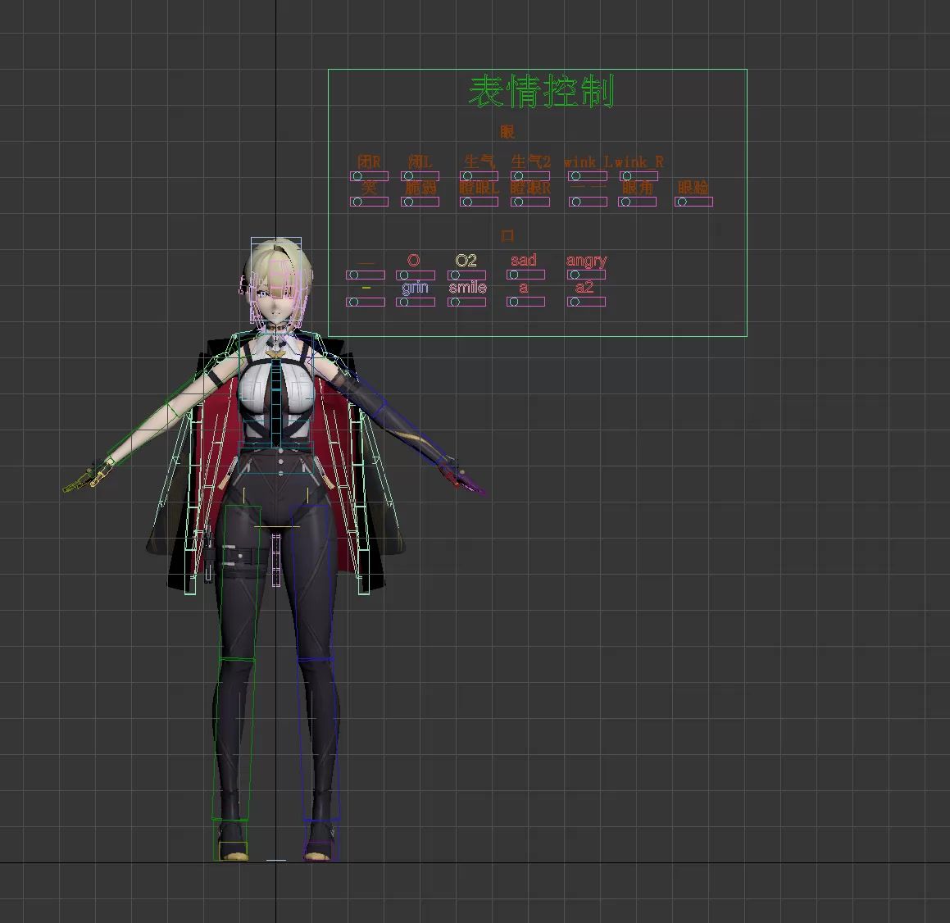Select the 眼角 slider knob
The width and height of the screenshot is (950, 923).
pos(626,202)
